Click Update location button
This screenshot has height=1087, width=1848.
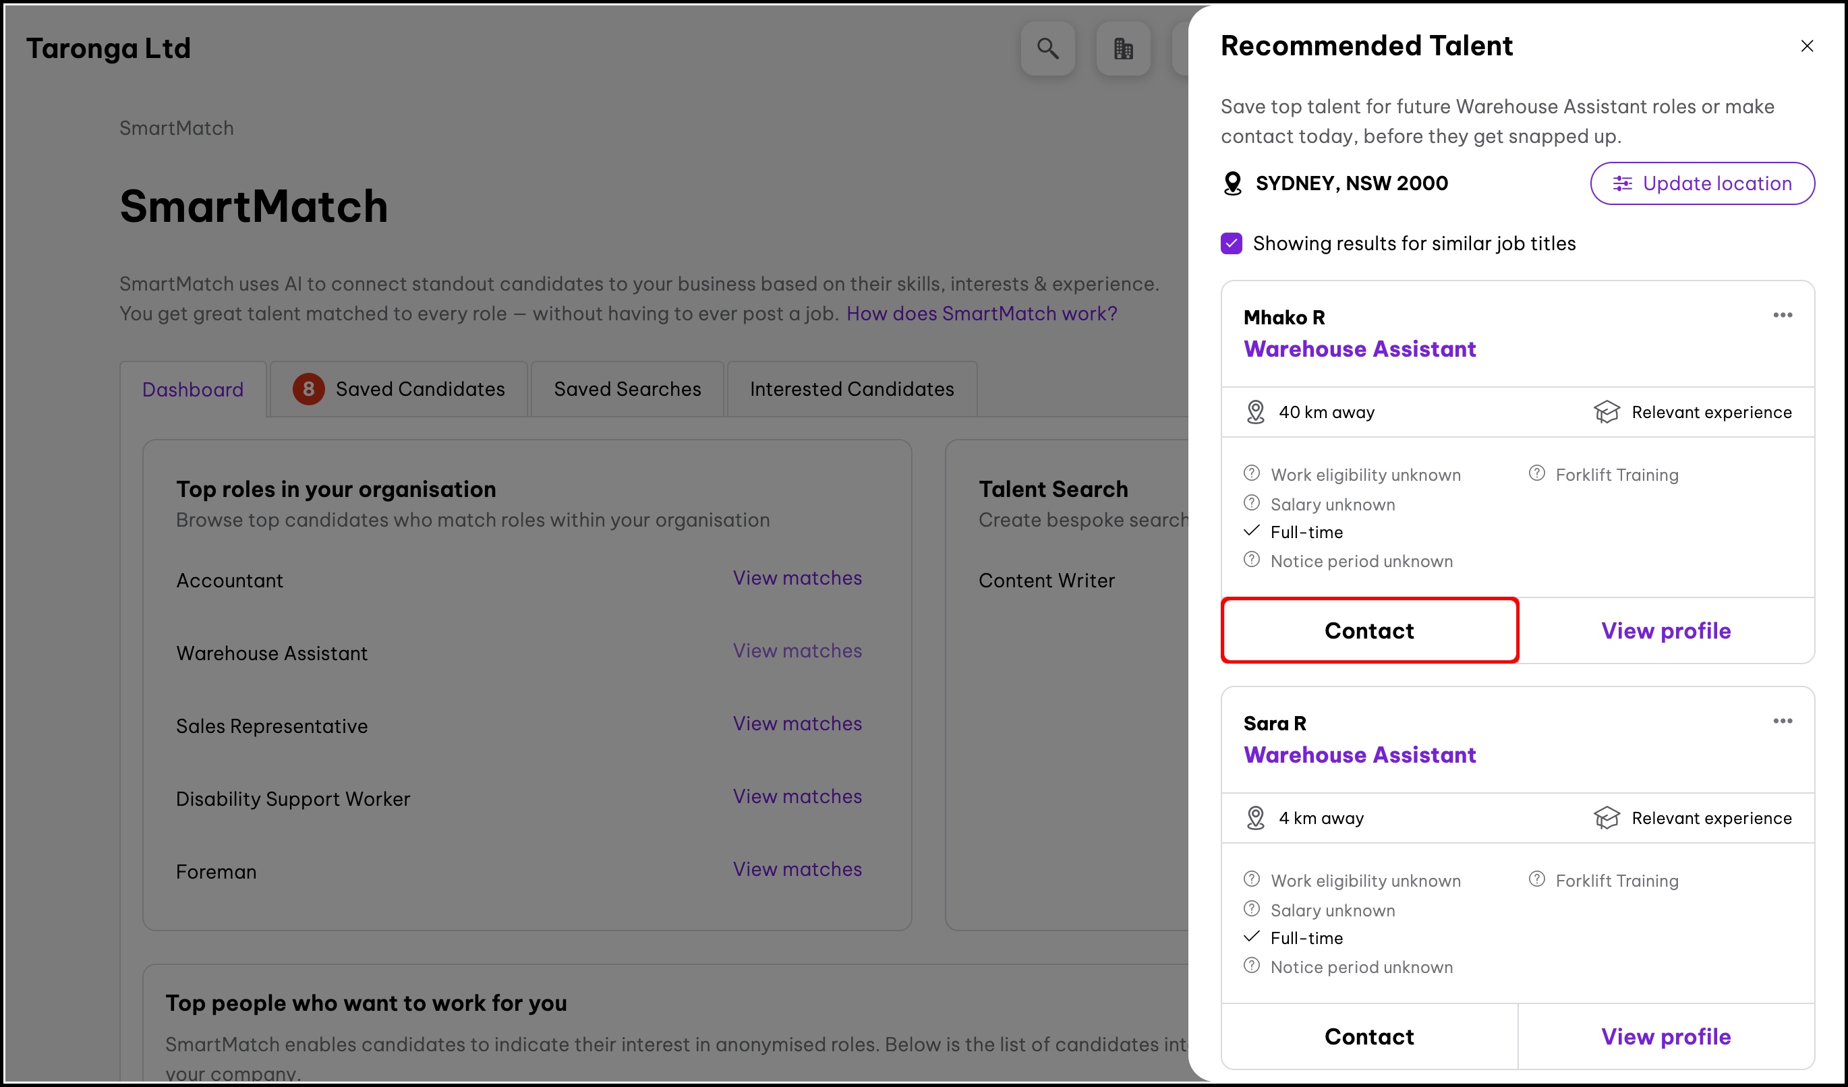1702,183
